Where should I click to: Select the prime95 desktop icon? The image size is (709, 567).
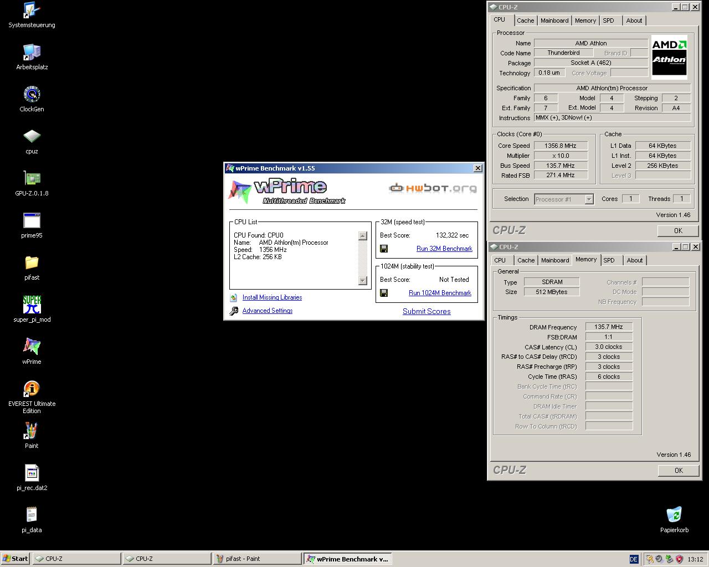coord(32,225)
